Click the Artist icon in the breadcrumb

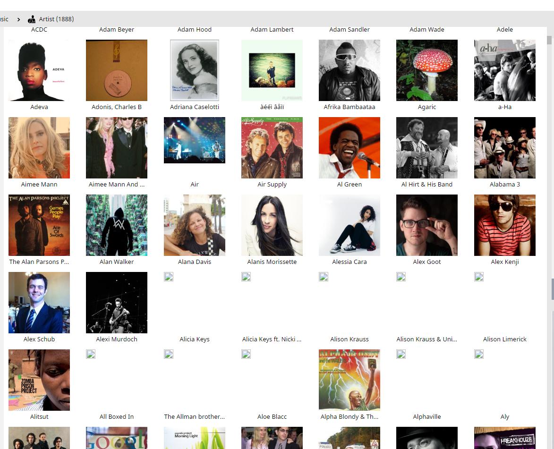[x=32, y=19]
